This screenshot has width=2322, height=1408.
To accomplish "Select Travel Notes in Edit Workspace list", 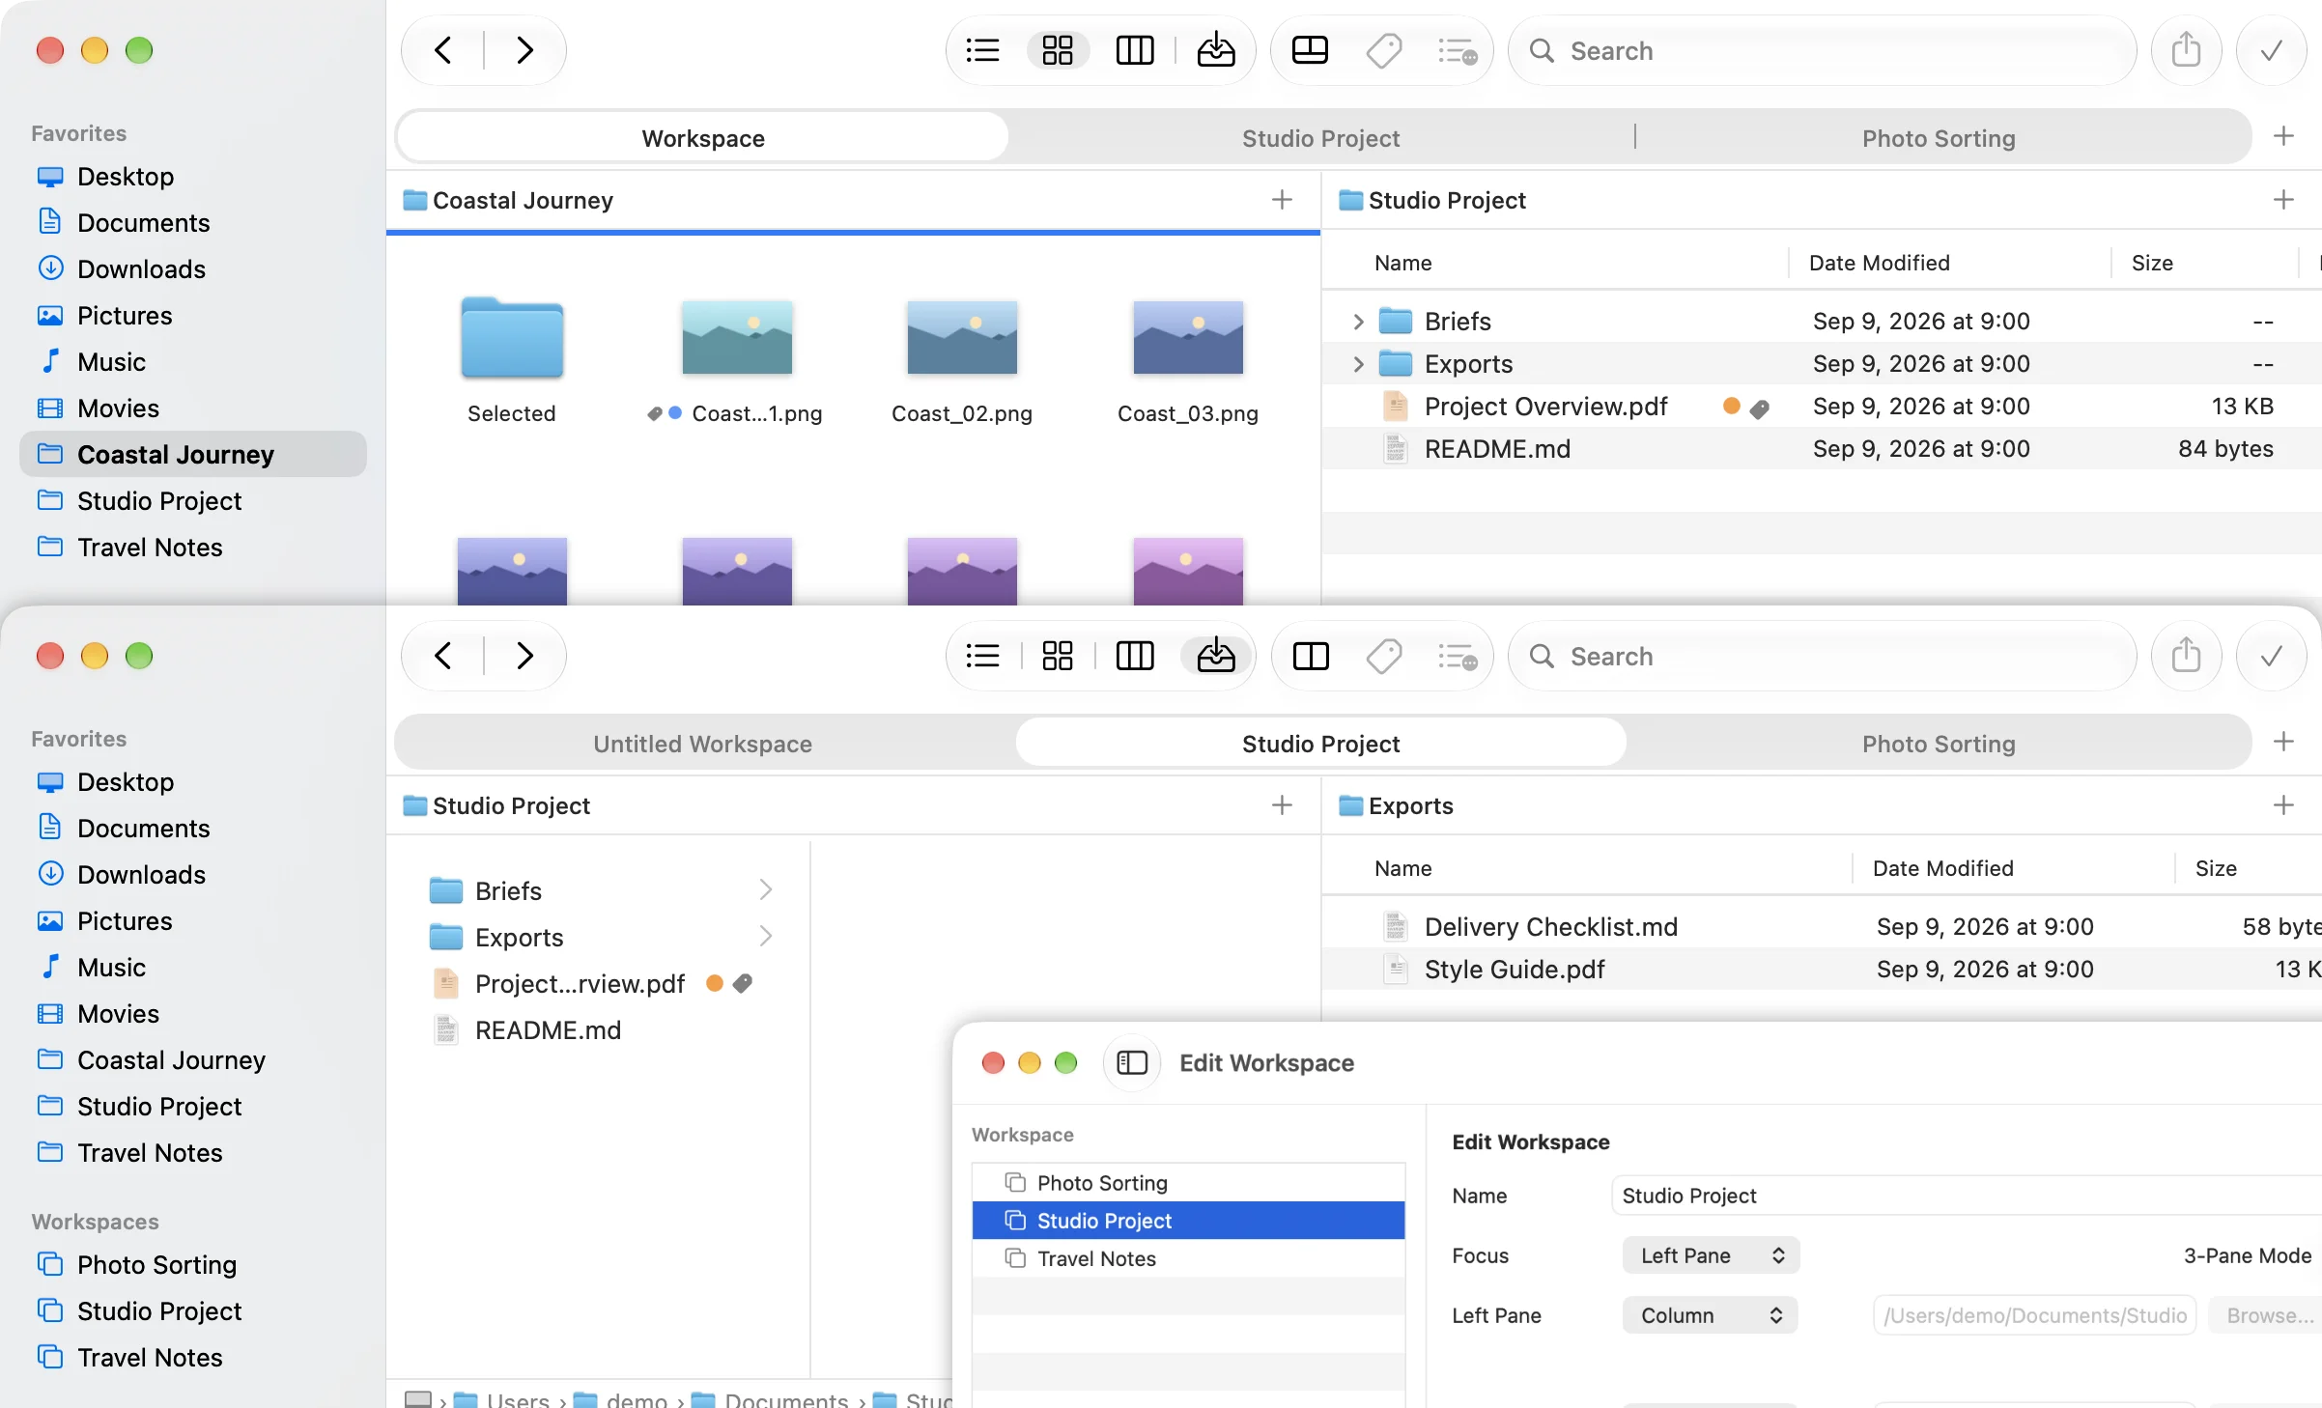I will (1188, 1258).
